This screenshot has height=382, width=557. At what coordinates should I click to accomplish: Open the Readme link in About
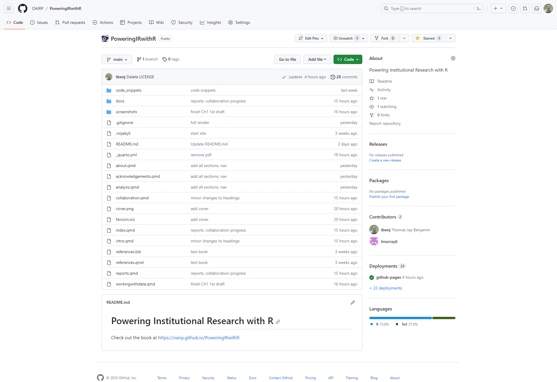[x=381, y=81]
